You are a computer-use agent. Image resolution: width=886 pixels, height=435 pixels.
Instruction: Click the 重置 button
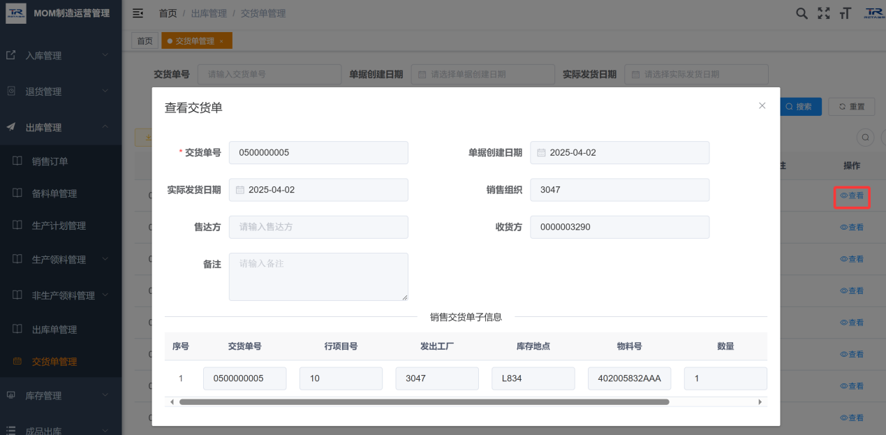(x=851, y=107)
